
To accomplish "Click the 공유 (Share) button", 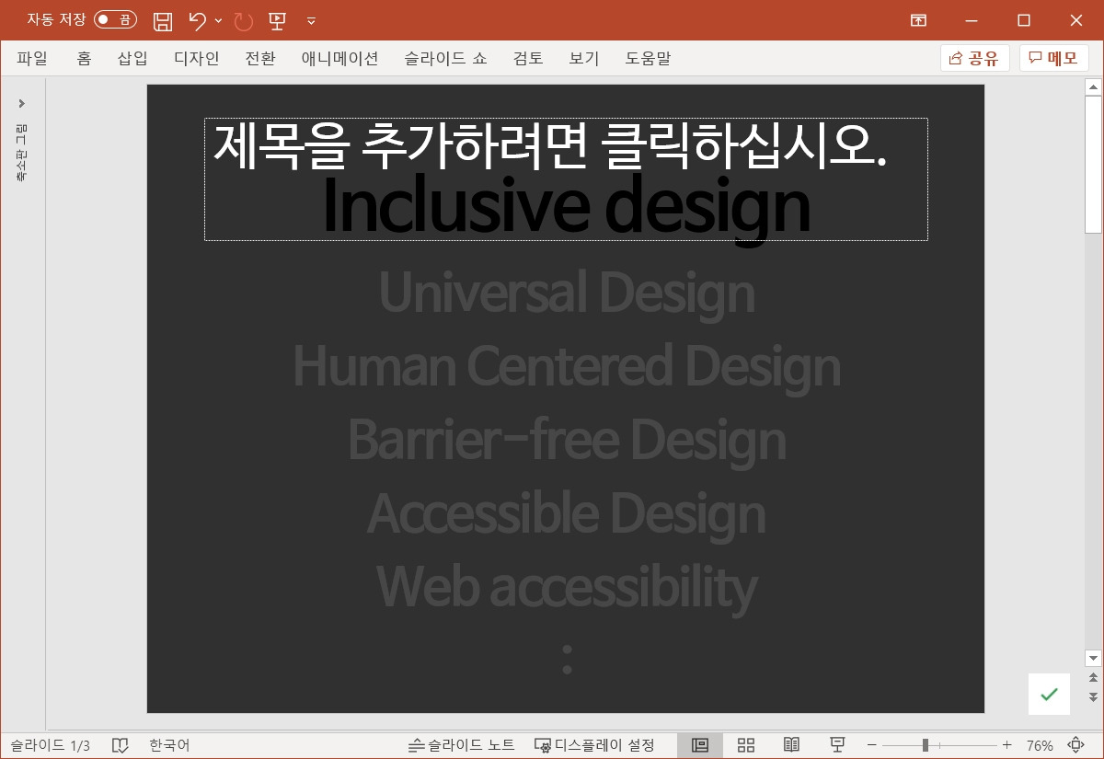I will point(974,58).
